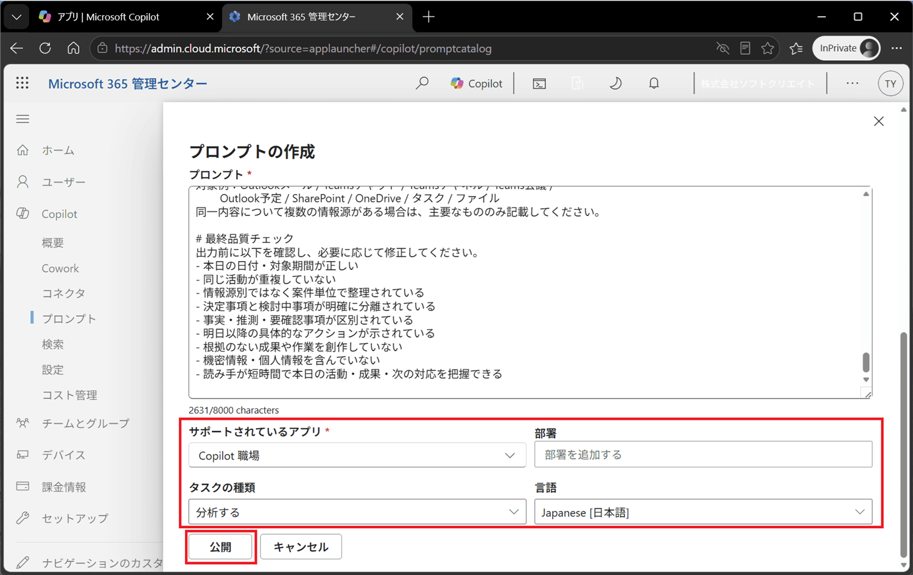Open the サポートされているアプリ dropdown
The width and height of the screenshot is (913, 575).
click(357, 455)
